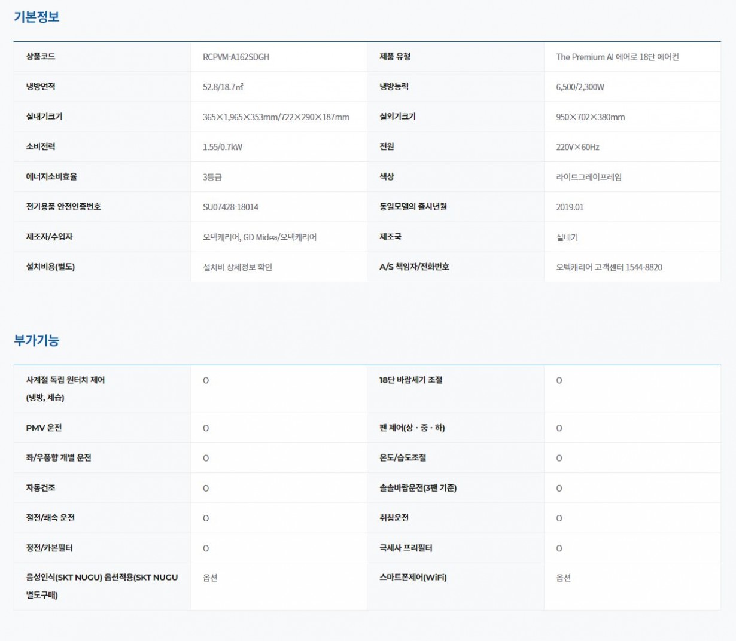
Task: Click the 냉방능력 value 6,500/2,300W
Action: pos(580,87)
